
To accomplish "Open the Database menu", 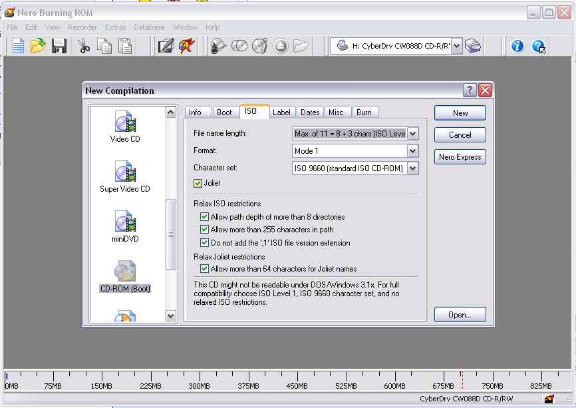I will tap(149, 27).
